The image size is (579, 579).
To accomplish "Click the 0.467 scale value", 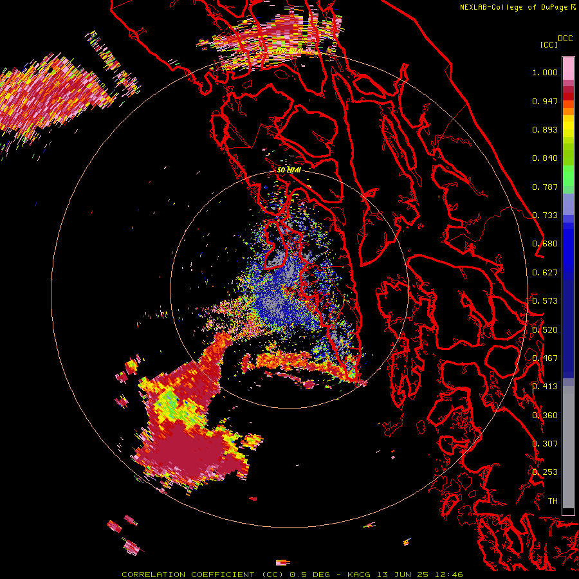I will 545,358.
